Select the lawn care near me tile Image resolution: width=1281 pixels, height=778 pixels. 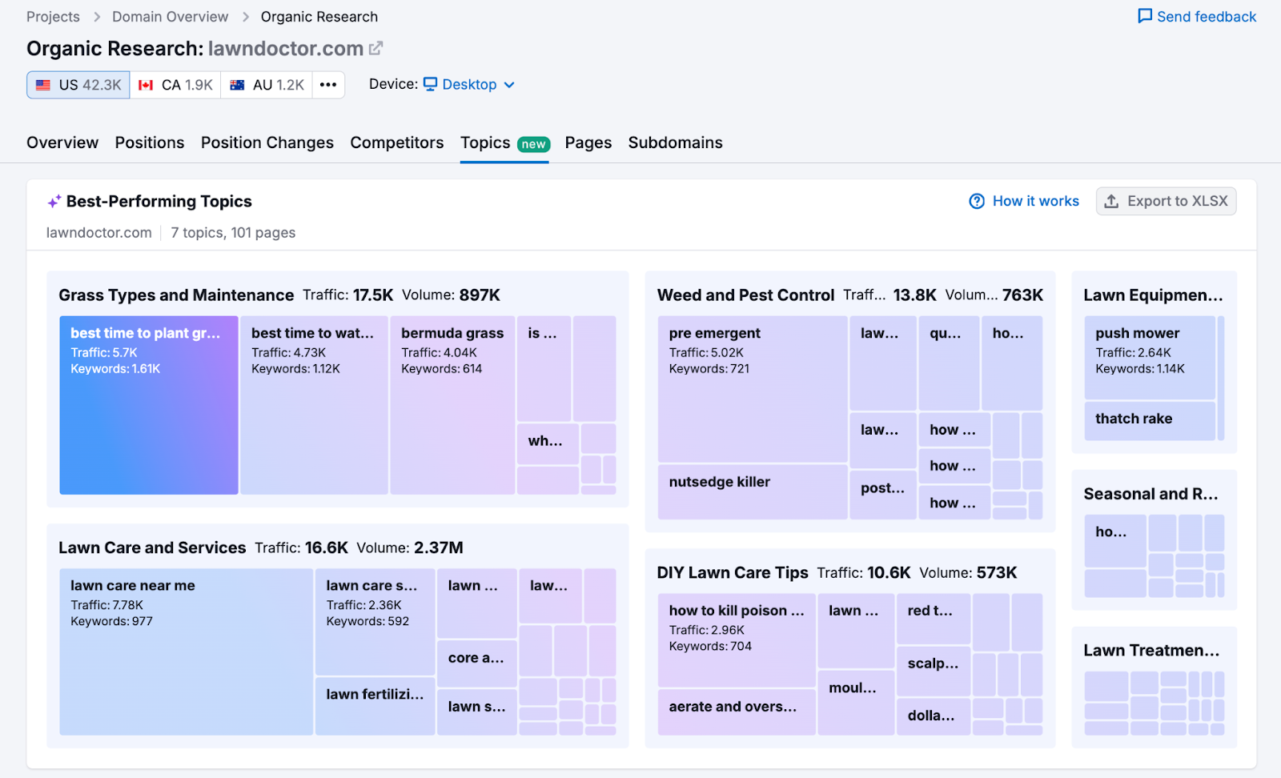tap(186, 652)
